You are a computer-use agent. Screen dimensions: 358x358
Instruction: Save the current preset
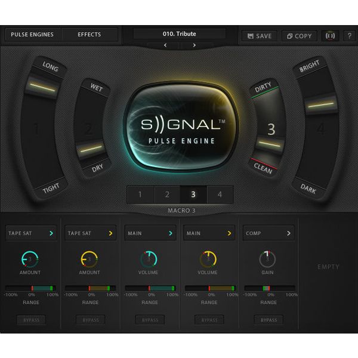coord(260,36)
